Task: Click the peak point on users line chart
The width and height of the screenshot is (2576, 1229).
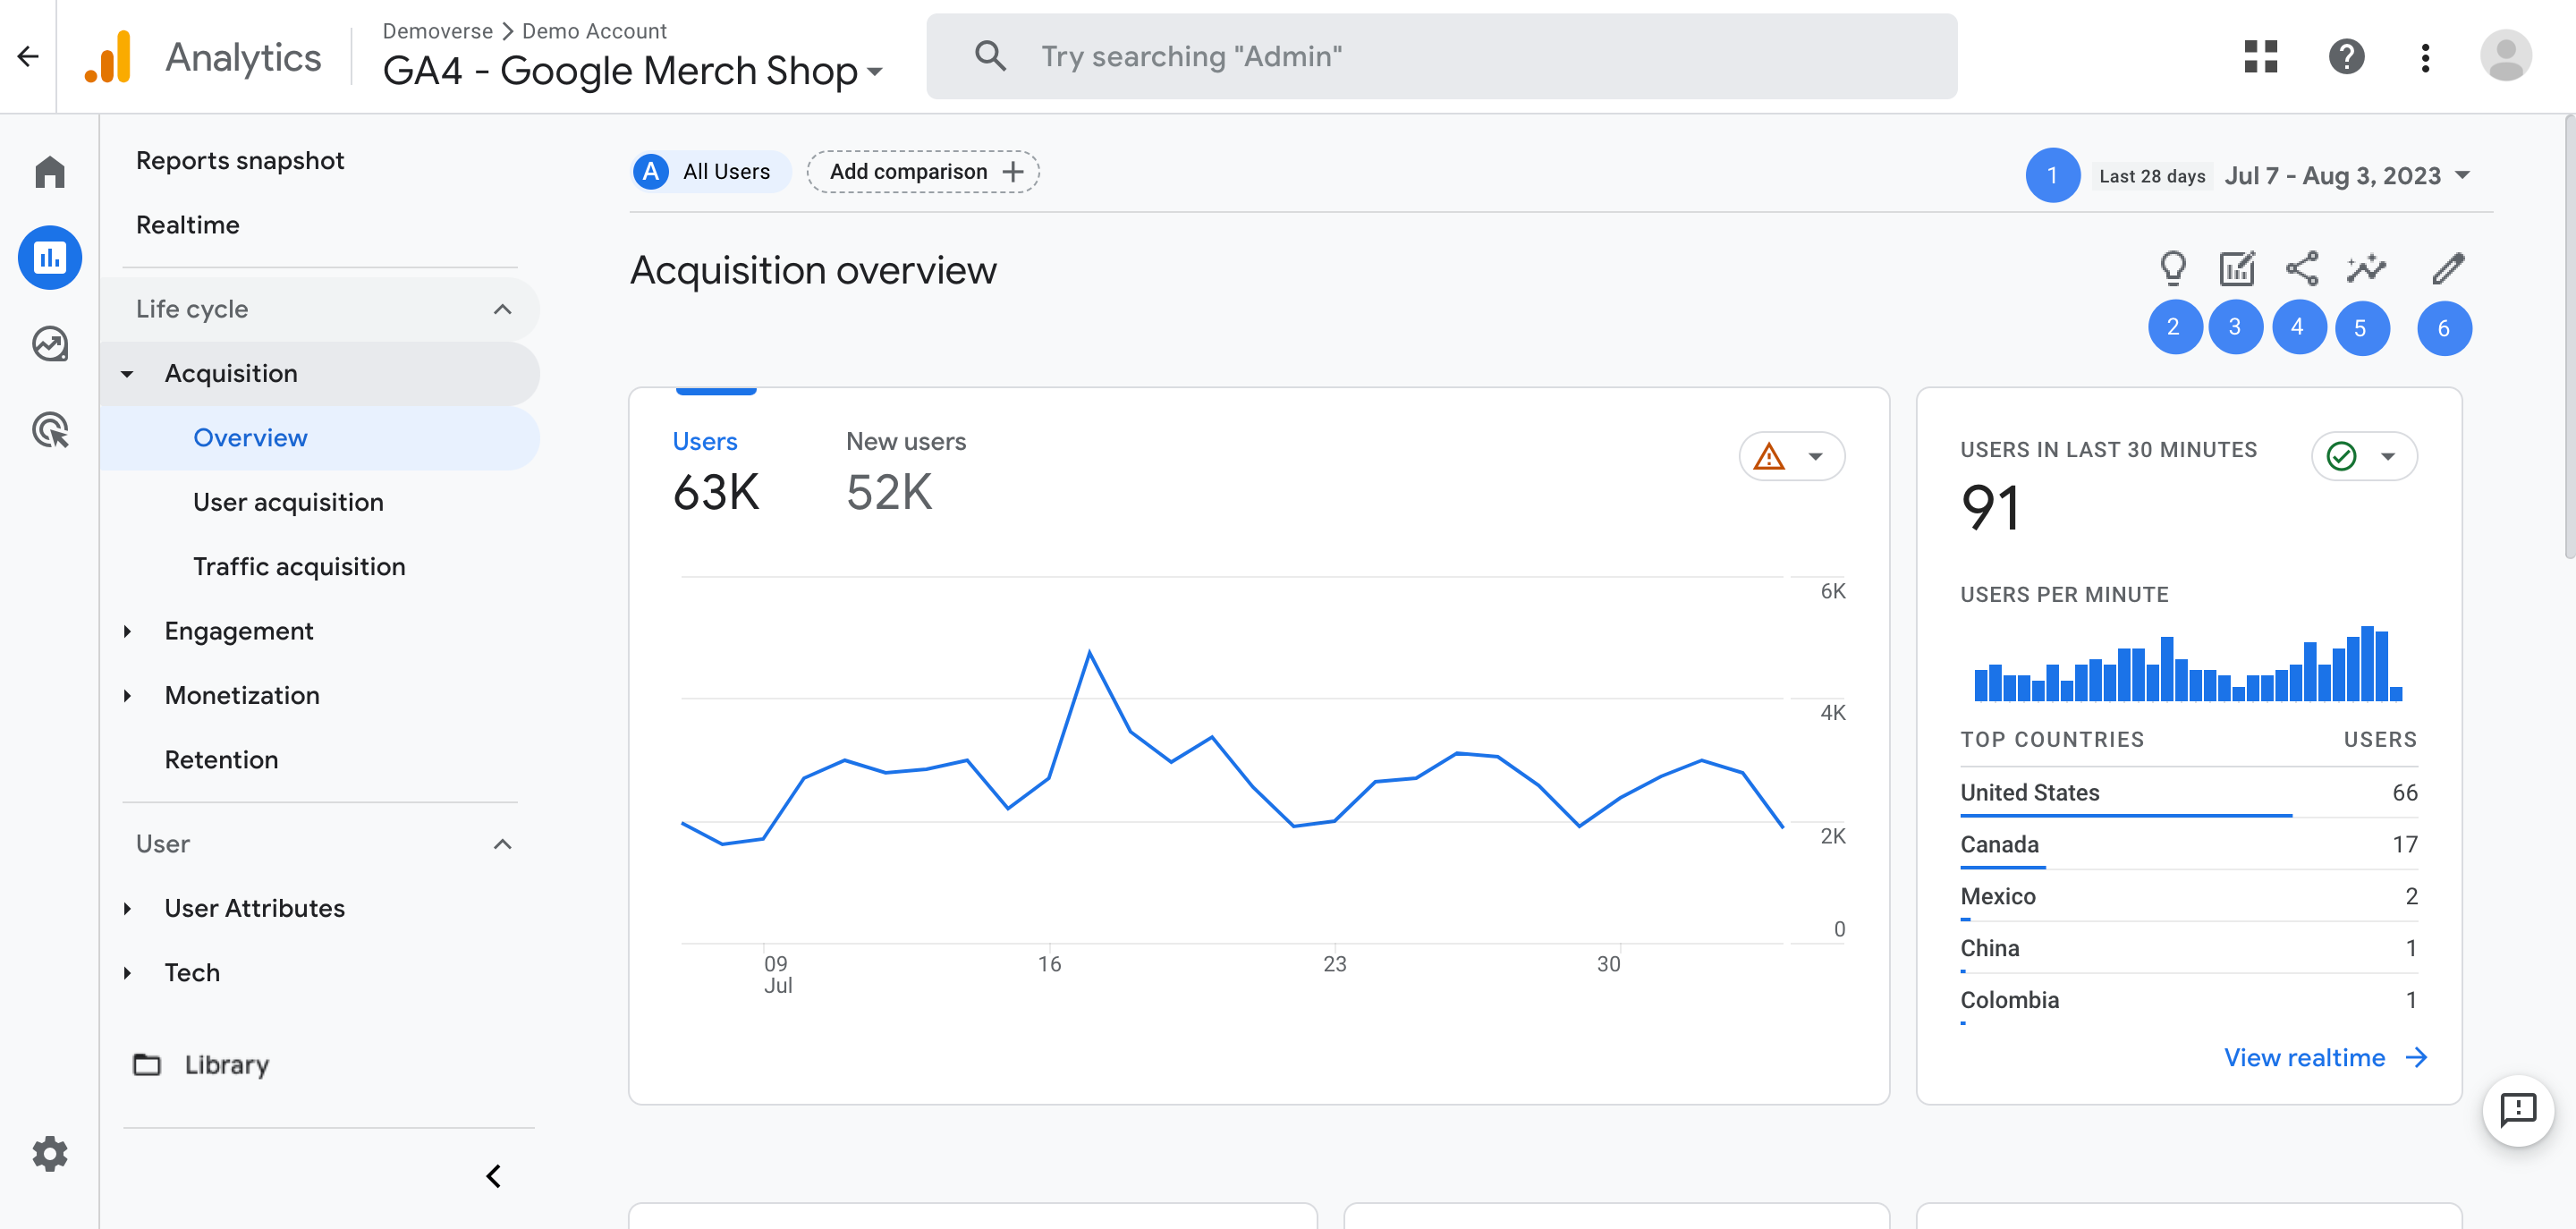Action: point(1089,651)
